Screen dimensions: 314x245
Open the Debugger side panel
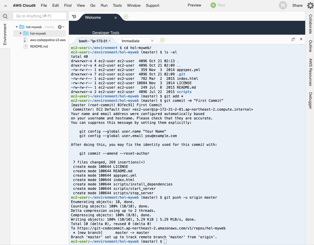click(x=310, y=100)
